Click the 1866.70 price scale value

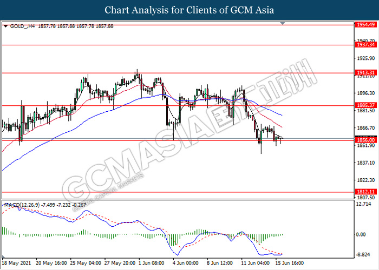[x=366, y=128]
